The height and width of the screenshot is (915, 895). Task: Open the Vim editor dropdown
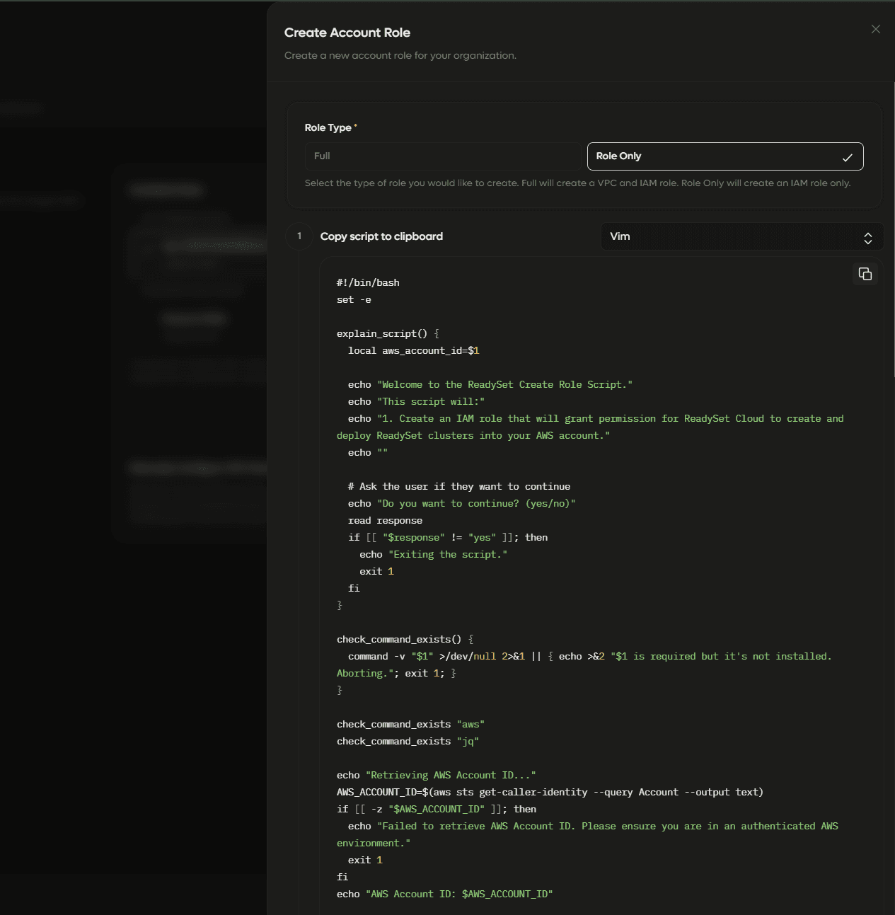[x=742, y=236]
